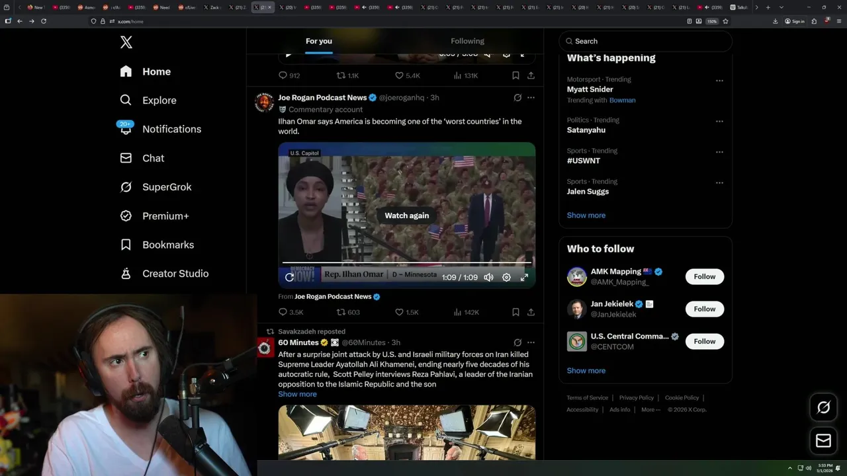847x476 pixels.
Task: Open Grok icon on 60 Minutes post
Action: (x=517, y=342)
